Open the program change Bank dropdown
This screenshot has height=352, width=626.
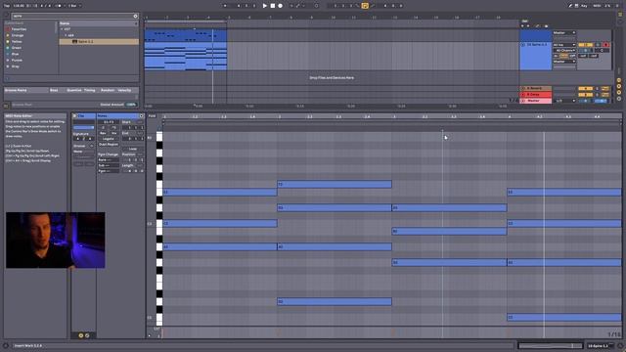(109, 159)
